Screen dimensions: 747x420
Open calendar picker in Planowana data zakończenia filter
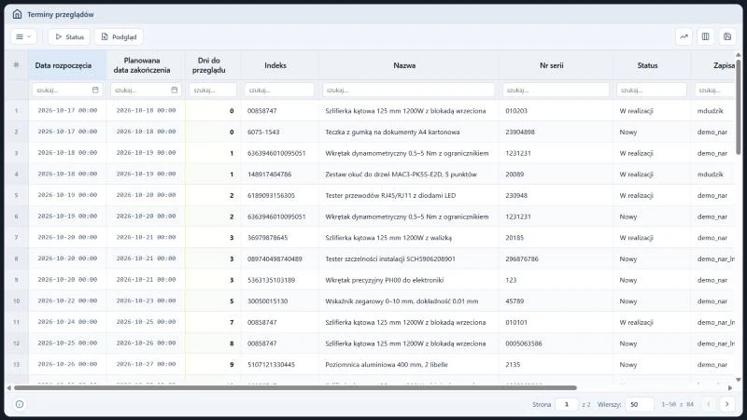coord(175,90)
